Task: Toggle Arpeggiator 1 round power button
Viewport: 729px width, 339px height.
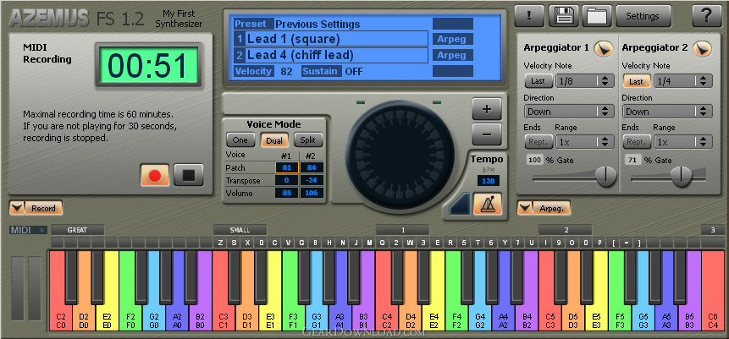Action: [x=604, y=48]
